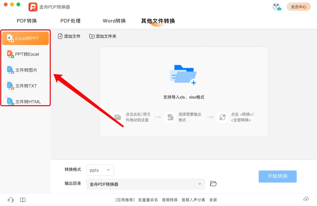Image resolution: width=317 pixels, height=206 pixels.
Task: Open the user guide book icon
Action: (x=23, y=200)
